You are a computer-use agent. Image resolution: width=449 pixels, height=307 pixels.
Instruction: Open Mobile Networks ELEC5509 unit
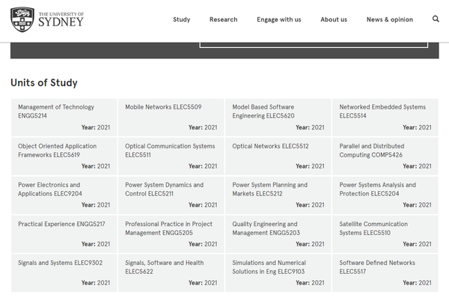pos(171,118)
